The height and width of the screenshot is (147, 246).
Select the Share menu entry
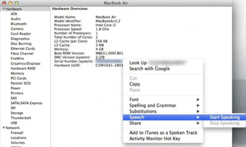coord(163,123)
